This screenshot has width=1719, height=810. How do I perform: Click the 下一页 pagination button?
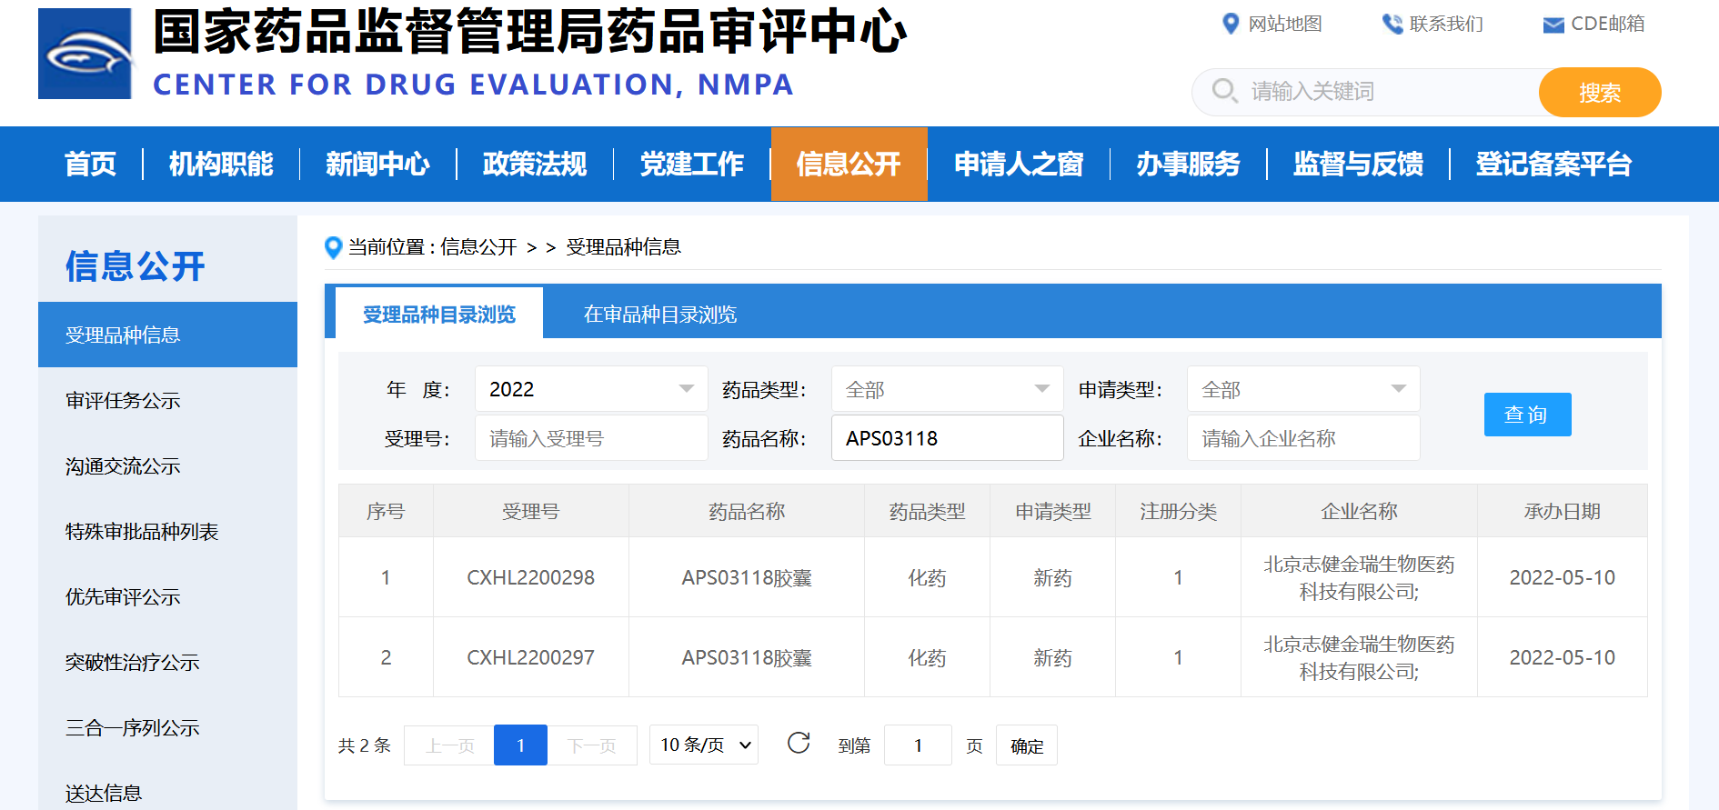(592, 745)
